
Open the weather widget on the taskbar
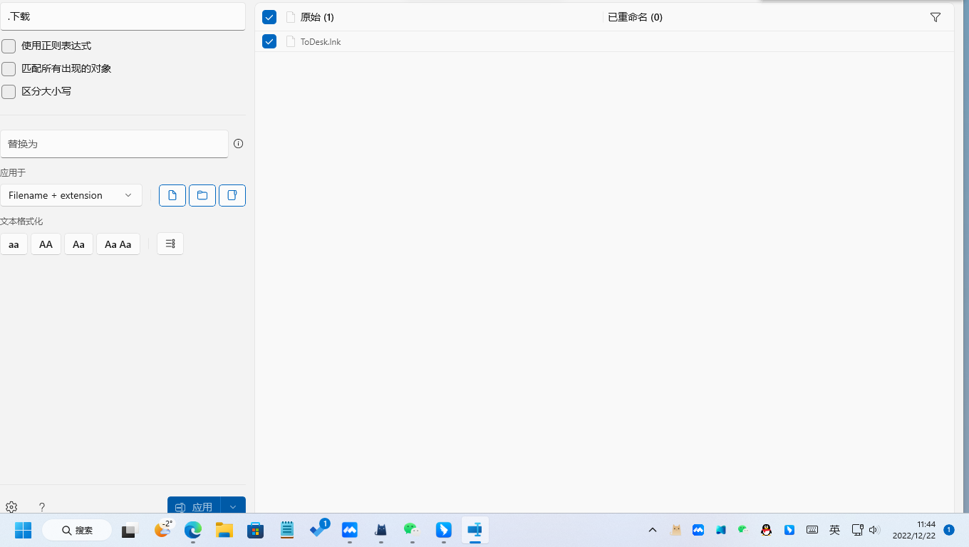coord(163,530)
